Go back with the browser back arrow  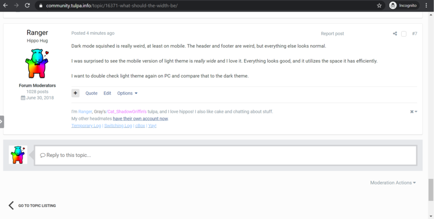click(5, 5)
